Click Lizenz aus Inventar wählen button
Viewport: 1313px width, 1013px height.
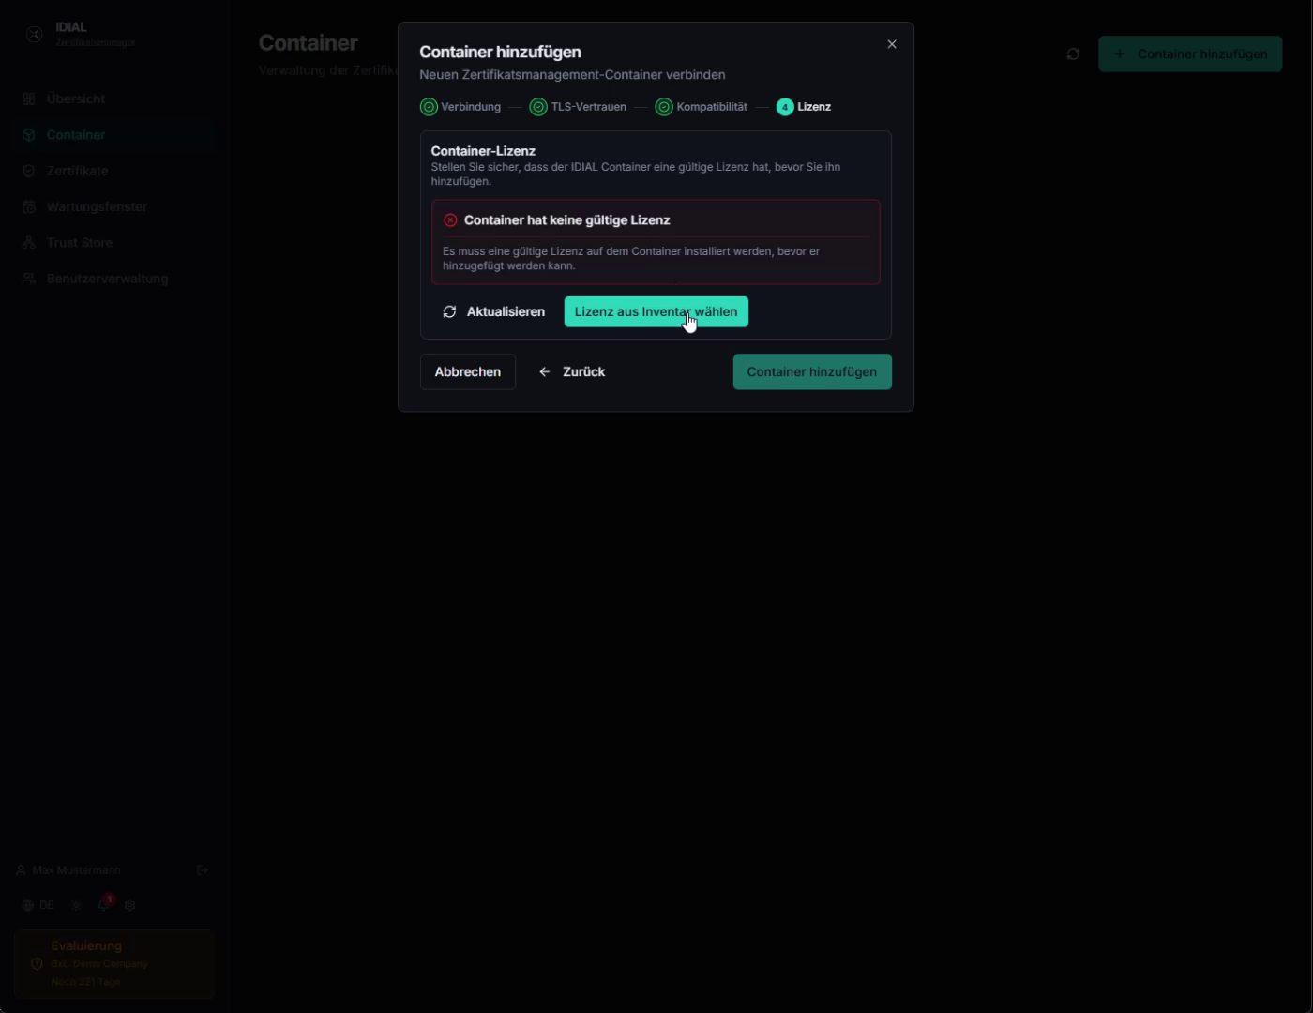pos(656,311)
